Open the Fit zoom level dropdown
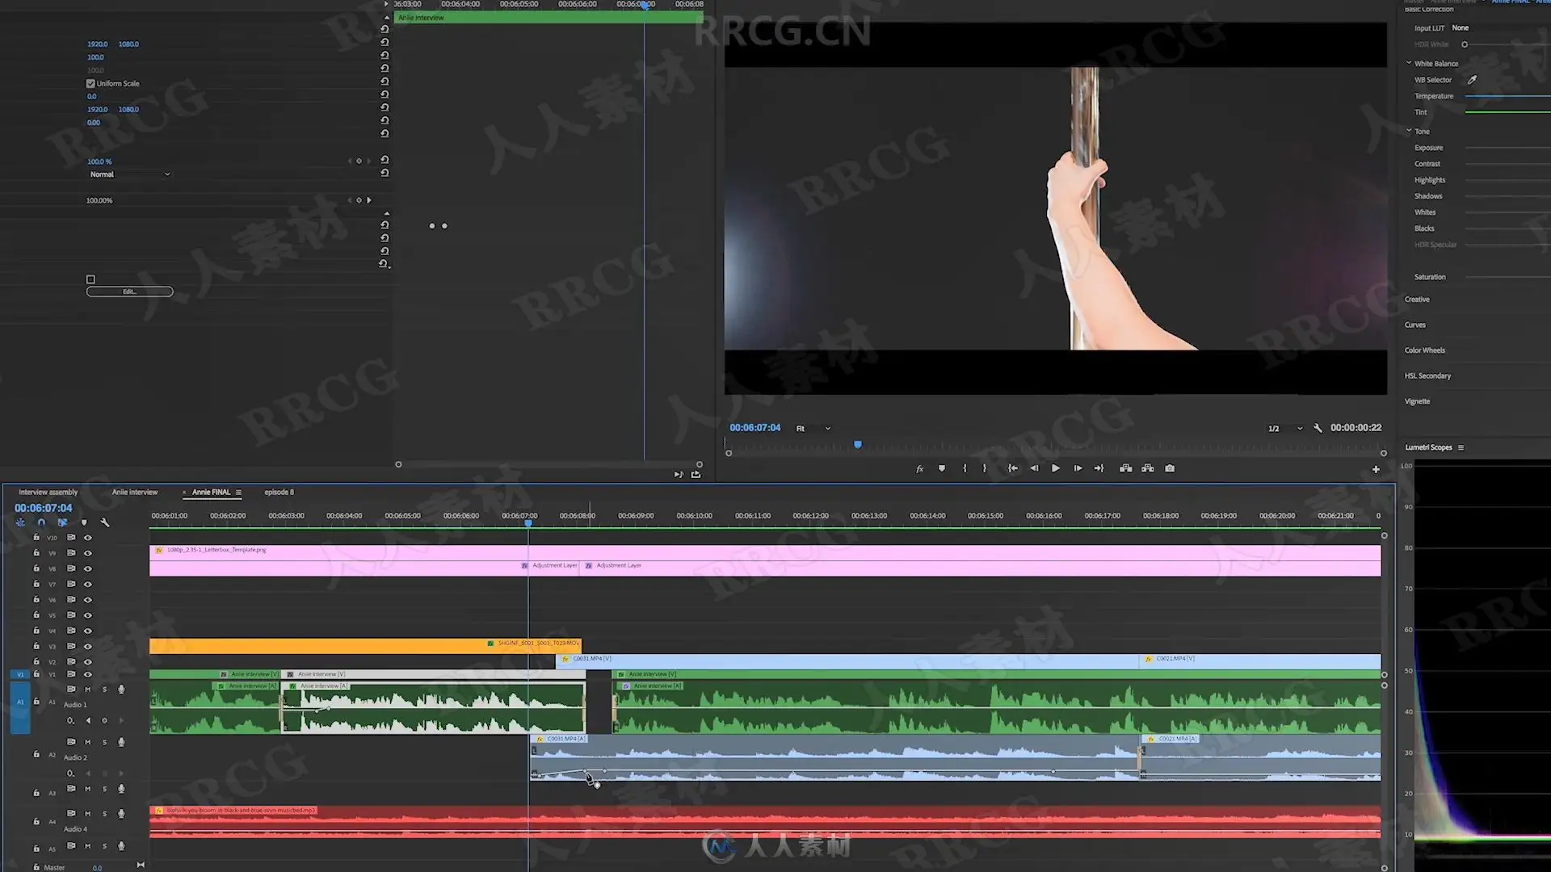Screen dimensions: 1551x872 813,429
